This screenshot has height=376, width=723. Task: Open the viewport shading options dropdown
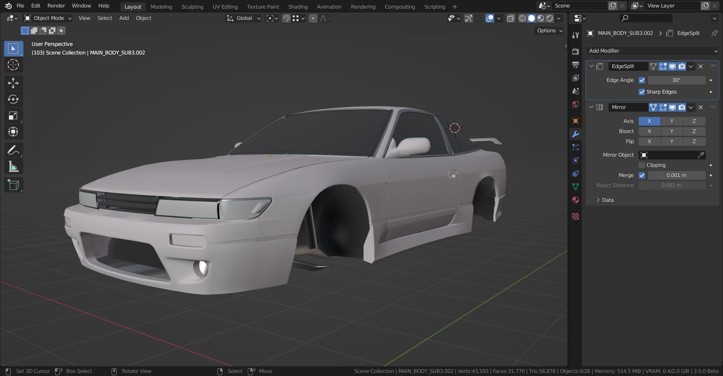coord(559,18)
